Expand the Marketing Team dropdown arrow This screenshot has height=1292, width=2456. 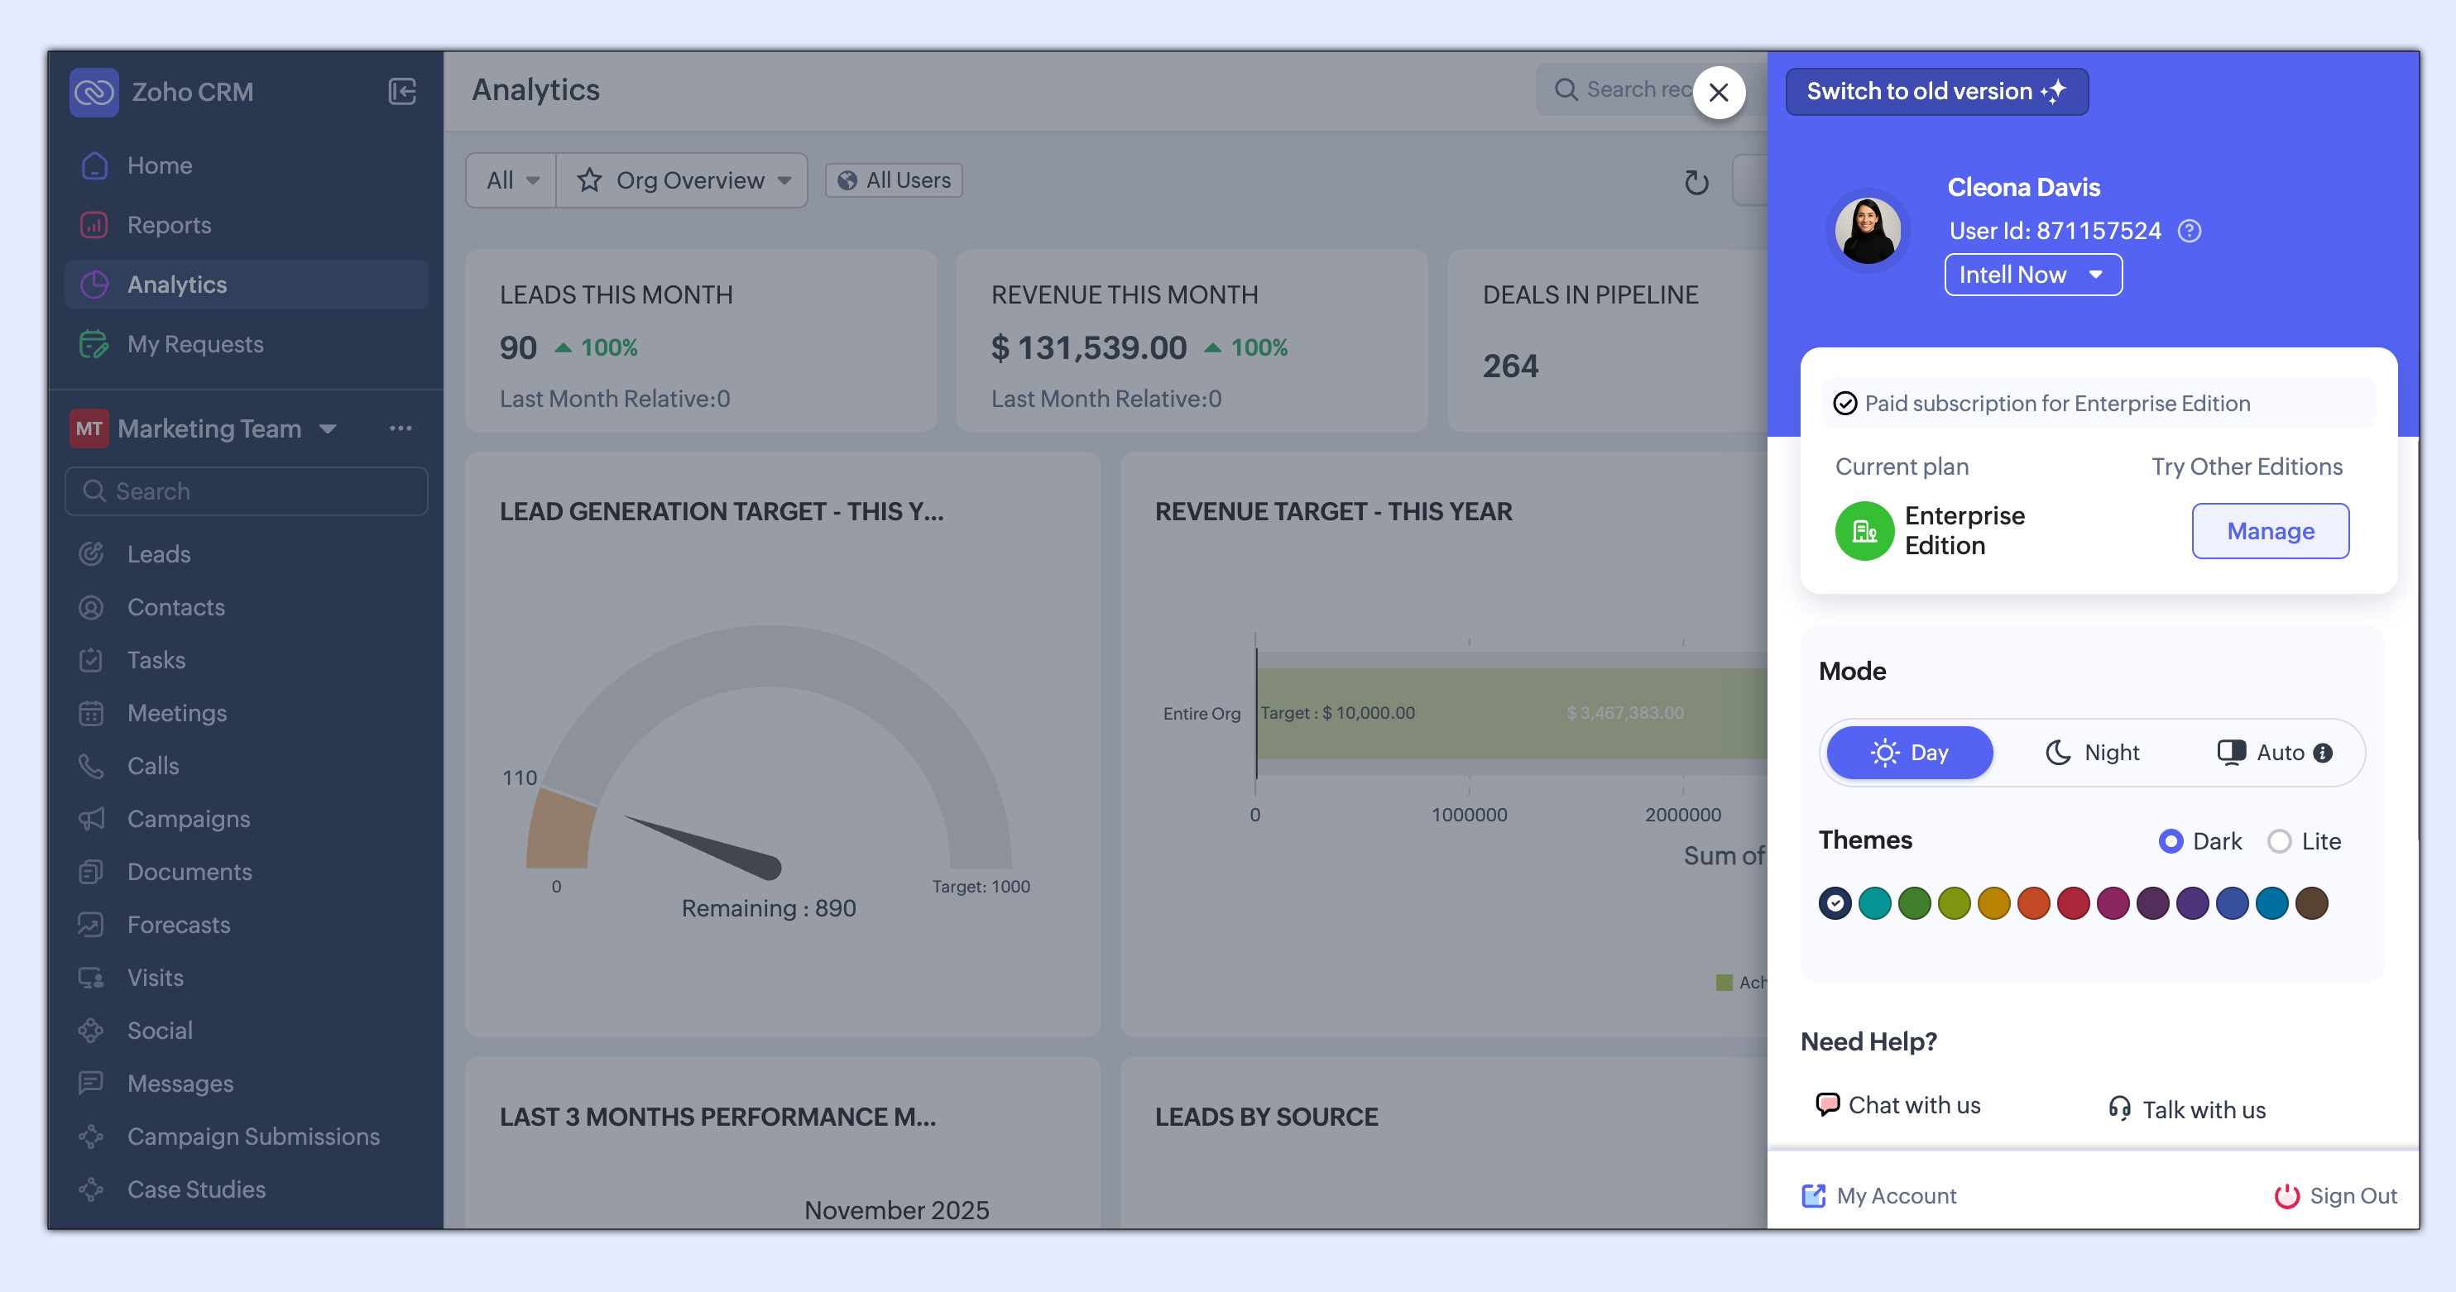328,428
